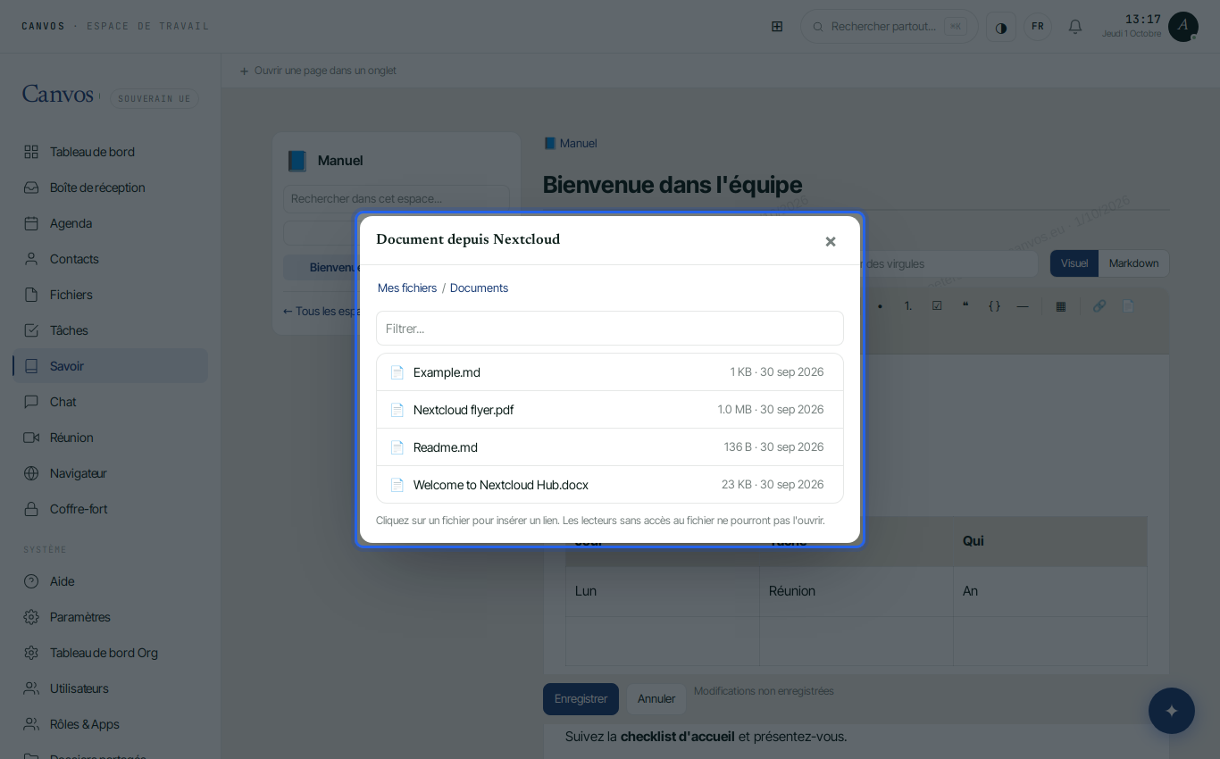
Task: Click the Readme.md file icon
Action: pos(397,447)
